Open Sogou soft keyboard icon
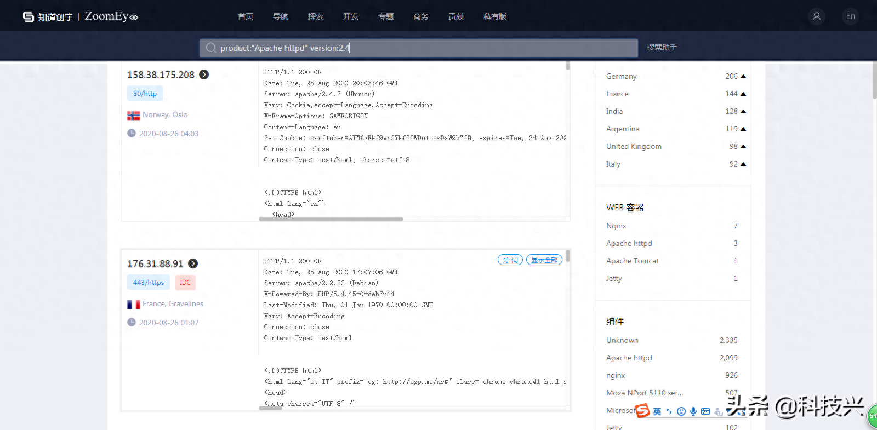 [705, 411]
